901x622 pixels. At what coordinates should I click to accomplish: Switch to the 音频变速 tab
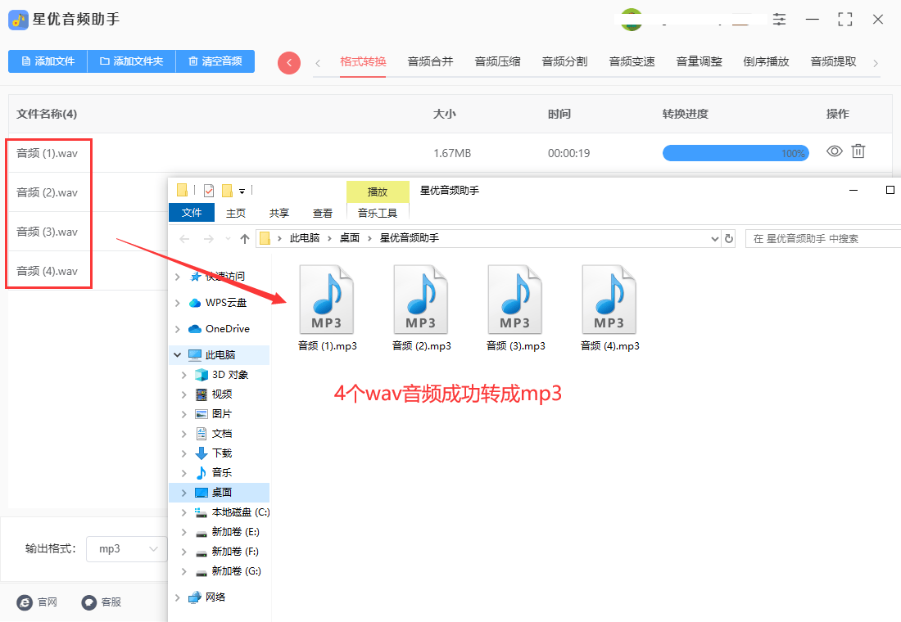pos(632,61)
